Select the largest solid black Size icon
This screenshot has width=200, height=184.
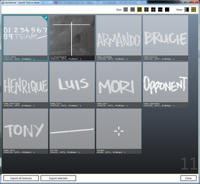coord(167,9)
